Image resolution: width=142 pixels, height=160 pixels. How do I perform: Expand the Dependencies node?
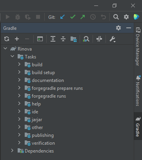(12, 151)
